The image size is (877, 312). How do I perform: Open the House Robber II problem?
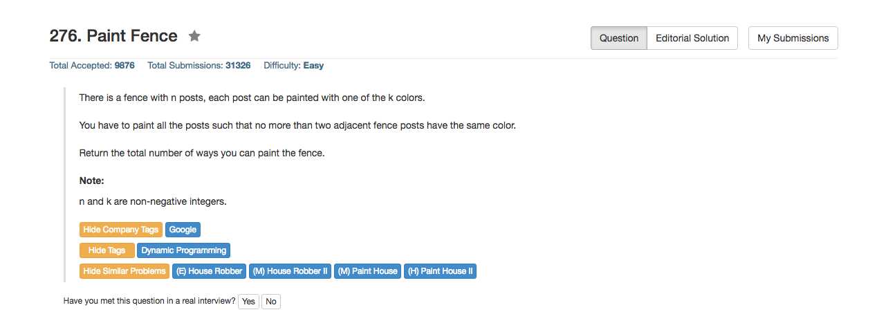pyautogui.click(x=290, y=271)
